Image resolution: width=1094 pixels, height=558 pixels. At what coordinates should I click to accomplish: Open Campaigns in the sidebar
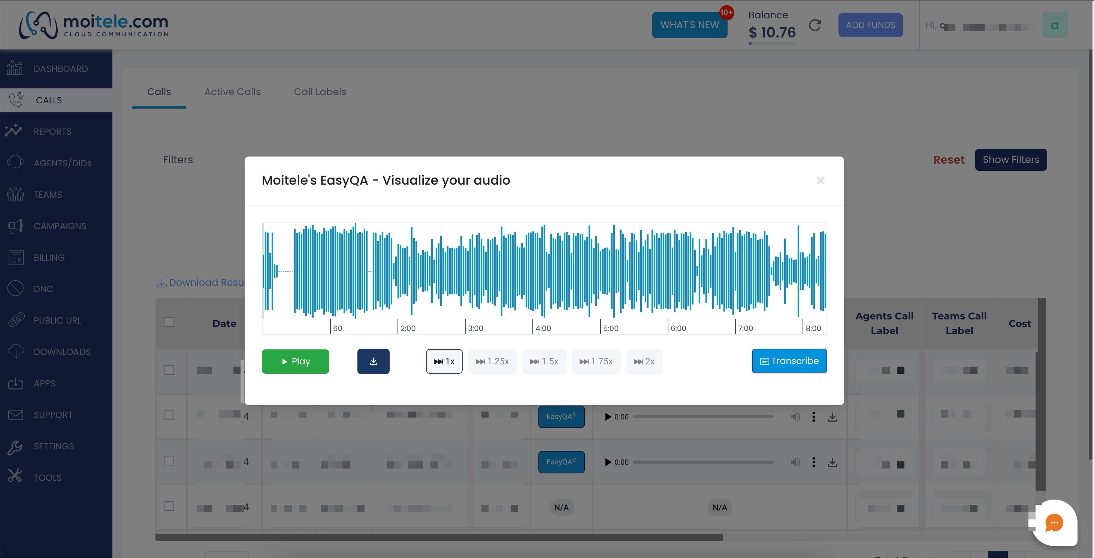pos(56,226)
